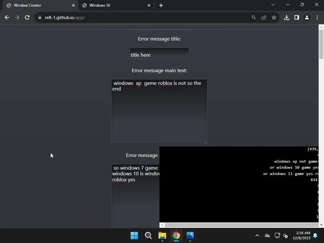Open Chrome downloads icon

click(x=287, y=18)
